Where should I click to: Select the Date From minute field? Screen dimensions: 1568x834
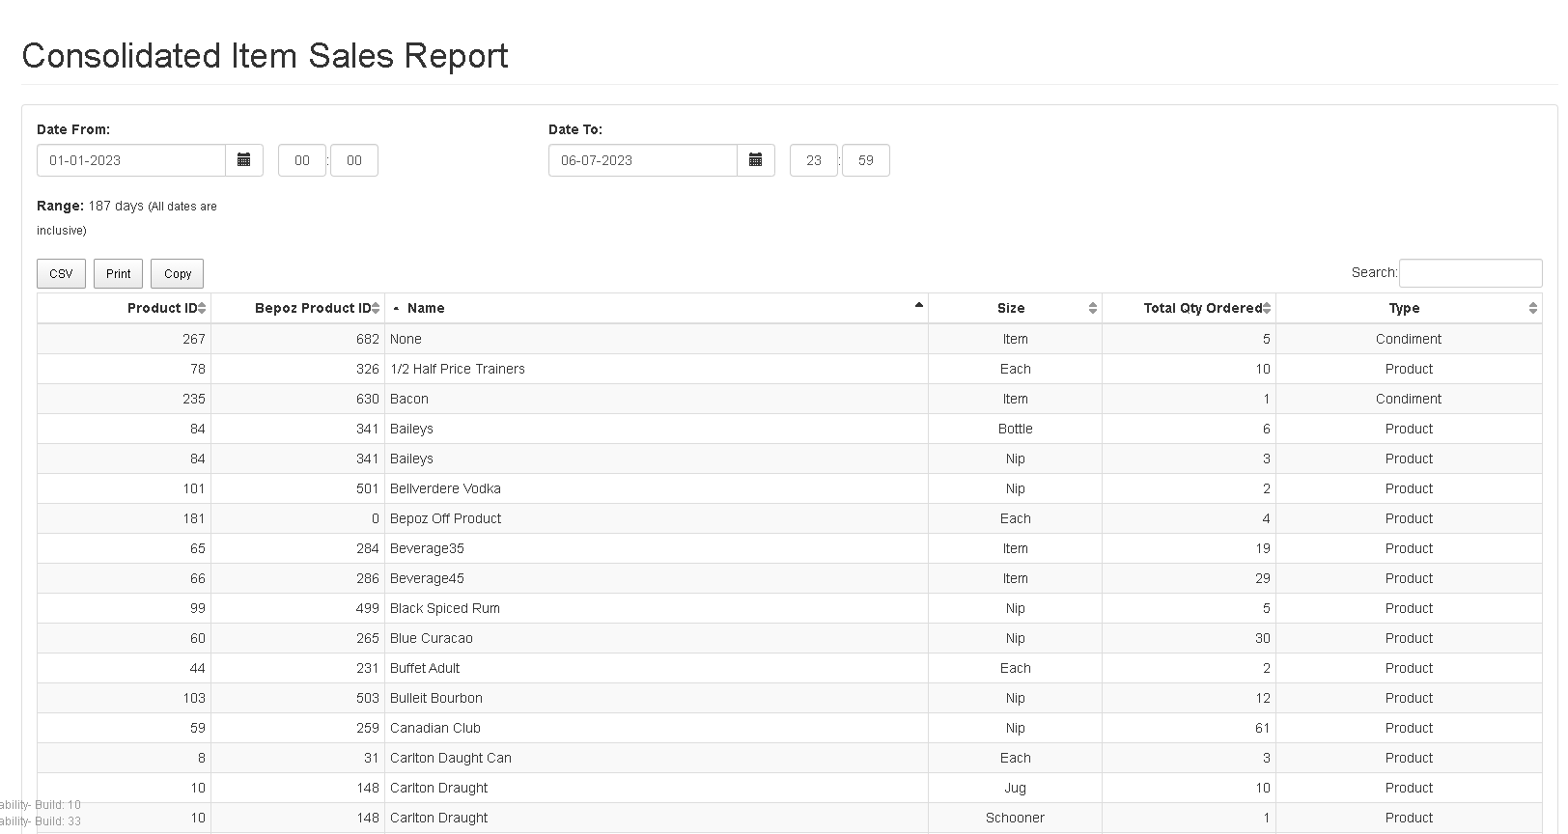coord(354,160)
